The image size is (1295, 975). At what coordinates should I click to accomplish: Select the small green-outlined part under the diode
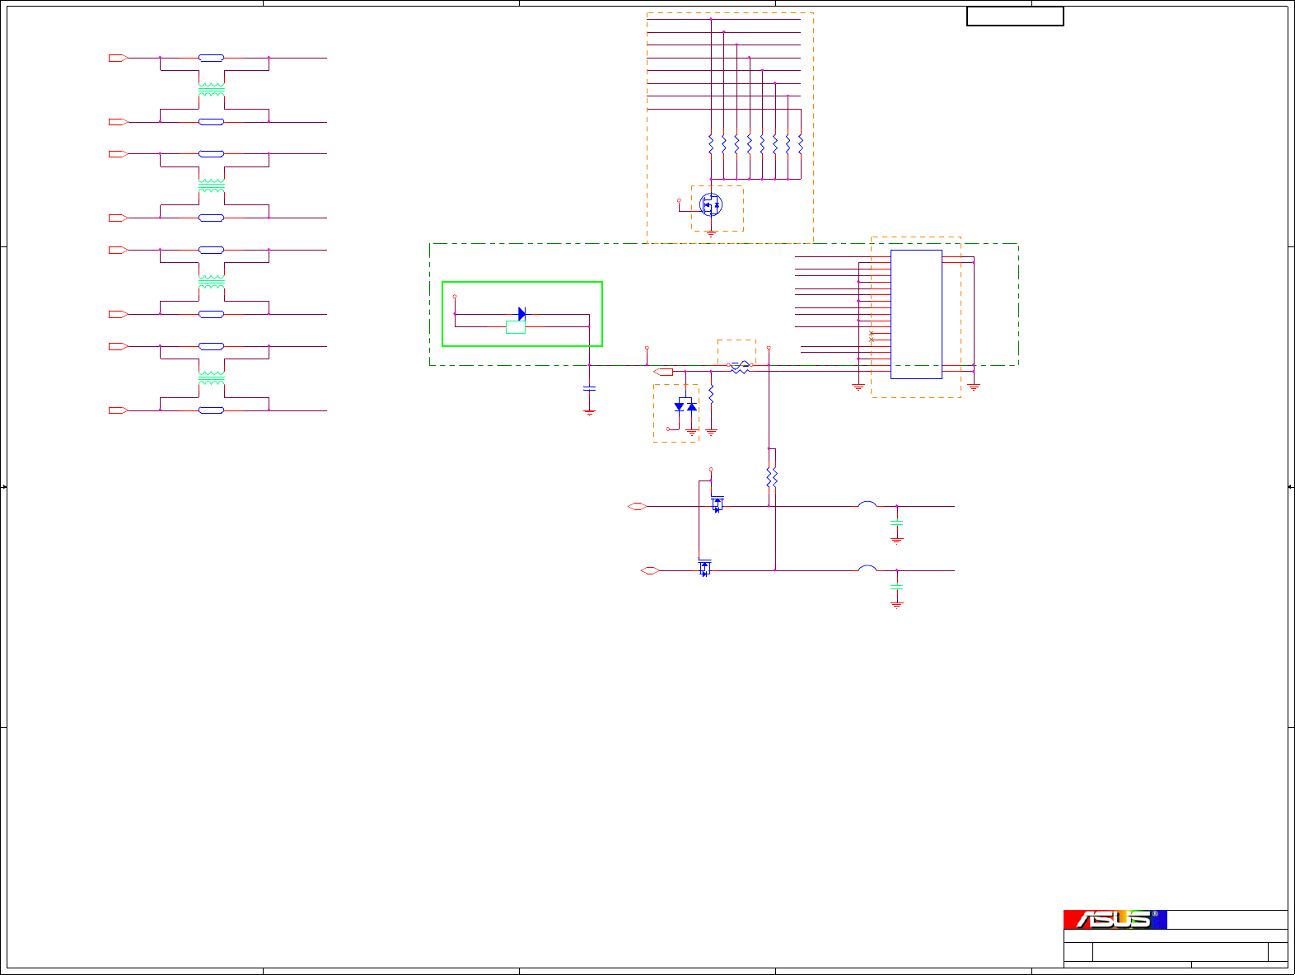click(516, 327)
